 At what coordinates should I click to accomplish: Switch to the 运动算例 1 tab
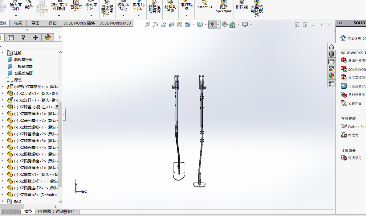click(x=65, y=212)
